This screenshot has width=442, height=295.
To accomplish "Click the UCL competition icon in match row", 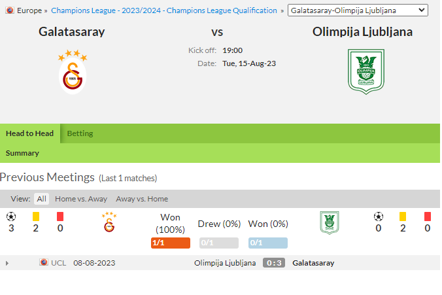I will [44, 262].
